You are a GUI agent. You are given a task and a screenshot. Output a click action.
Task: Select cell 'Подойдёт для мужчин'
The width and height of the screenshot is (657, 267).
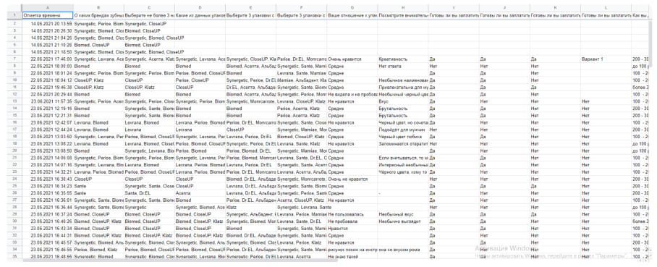point(402,129)
